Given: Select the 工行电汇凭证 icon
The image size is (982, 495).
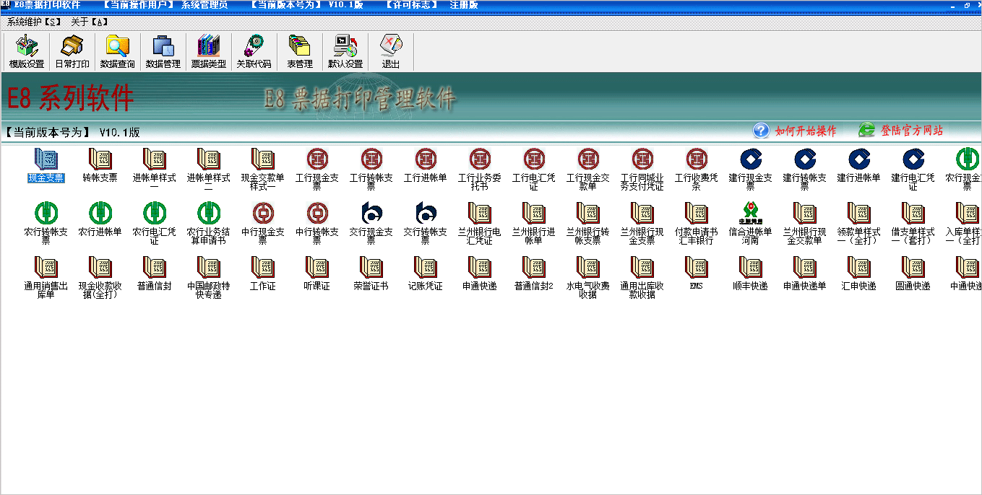Looking at the screenshot, I should (x=533, y=169).
